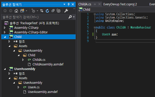Image resolution: width=155 pixels, height=97 pixels.
Task: Click the search magnifier icon
Action: pyautogui.click(x=70, y=17)
